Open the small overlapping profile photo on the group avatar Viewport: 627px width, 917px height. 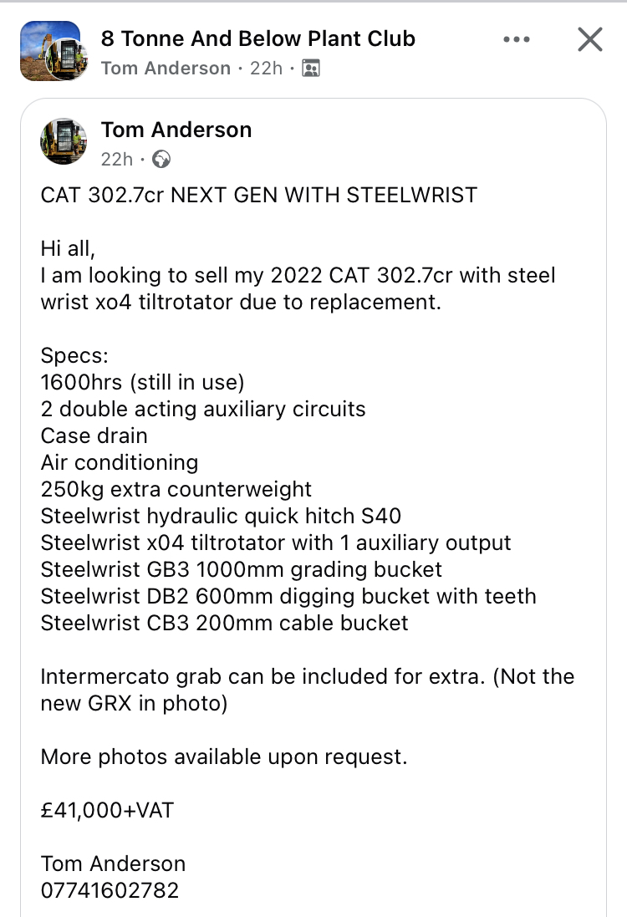[66, 59]
